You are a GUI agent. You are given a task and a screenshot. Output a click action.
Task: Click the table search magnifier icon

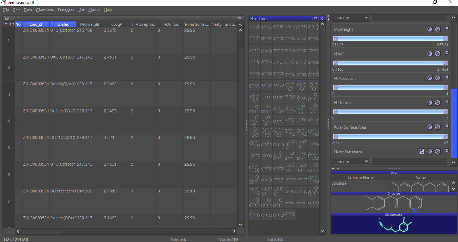240,24
